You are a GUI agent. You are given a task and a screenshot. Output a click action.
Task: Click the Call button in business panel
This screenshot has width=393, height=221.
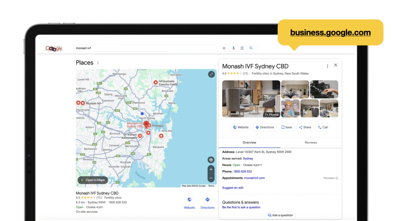(322, 127)
